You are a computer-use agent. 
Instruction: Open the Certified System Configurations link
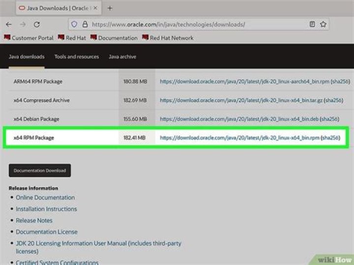(57, 262)
